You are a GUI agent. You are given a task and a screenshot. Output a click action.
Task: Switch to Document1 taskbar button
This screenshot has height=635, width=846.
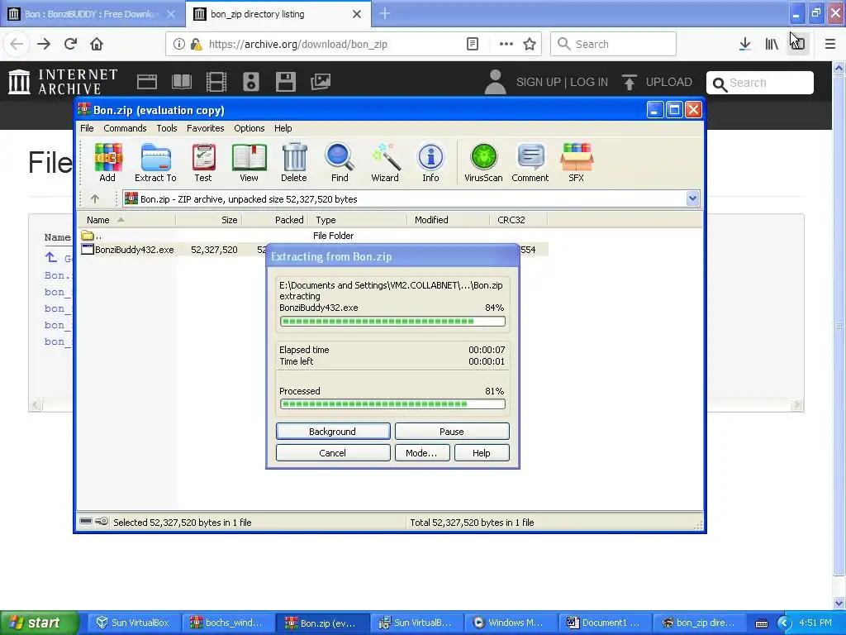(604, 623)
